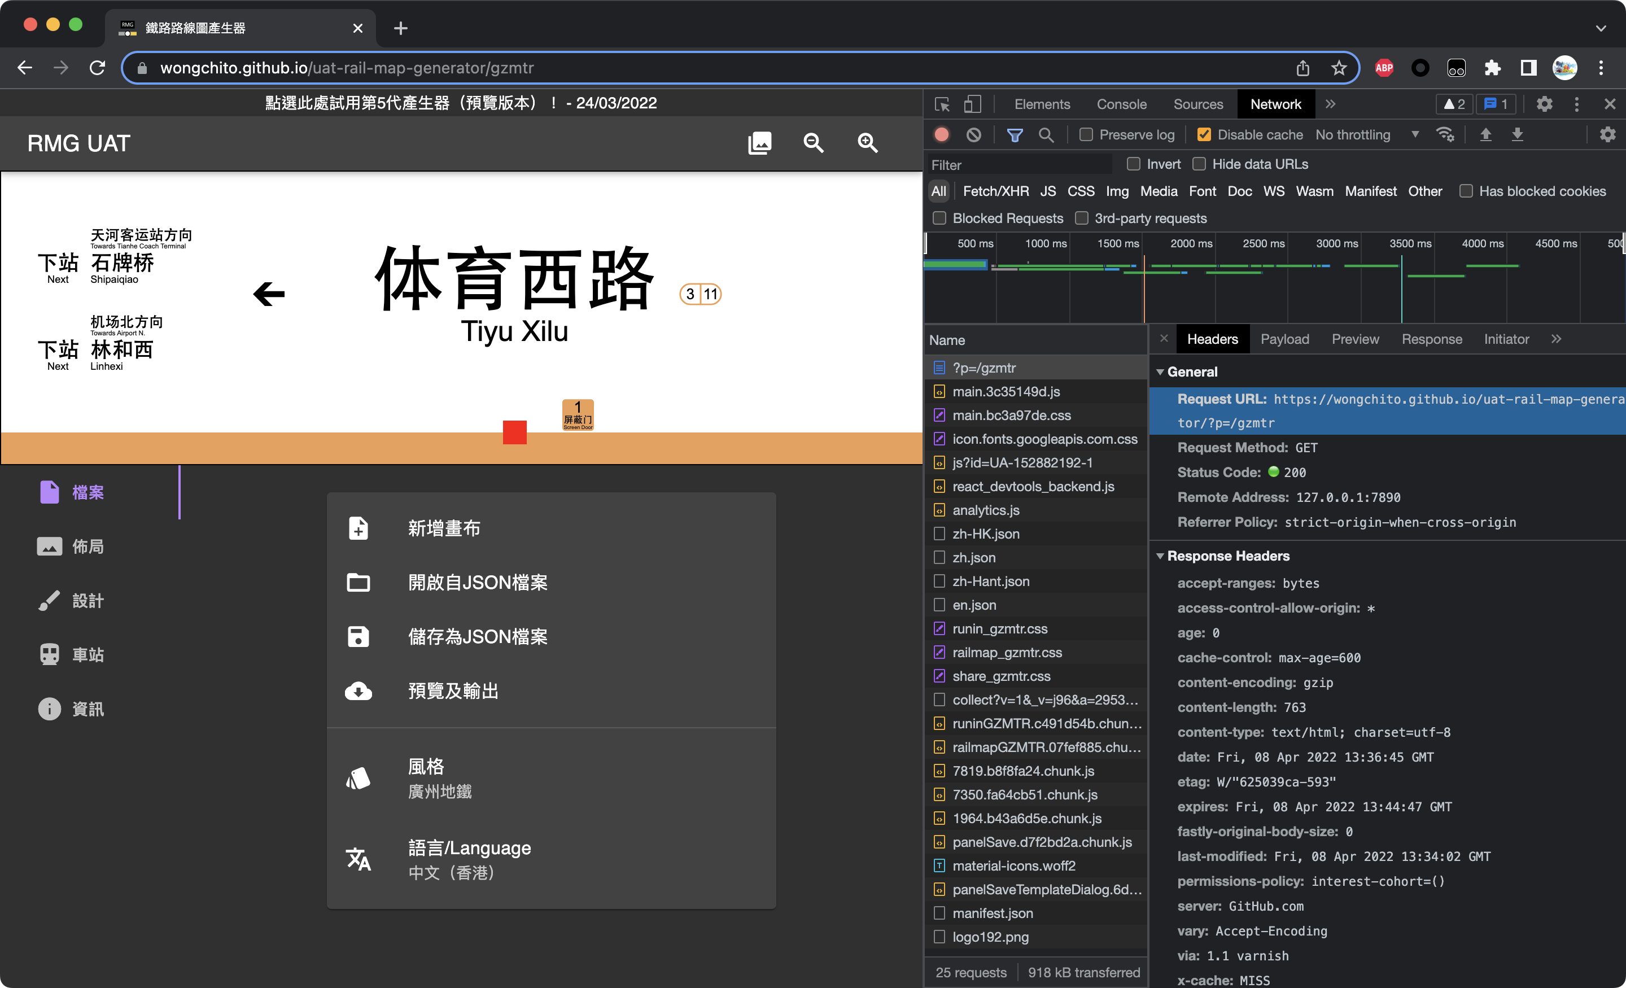
Task: Select the 車站 (stations) sidebar icon
Action: pyautogui.click(x=50, y=654)
